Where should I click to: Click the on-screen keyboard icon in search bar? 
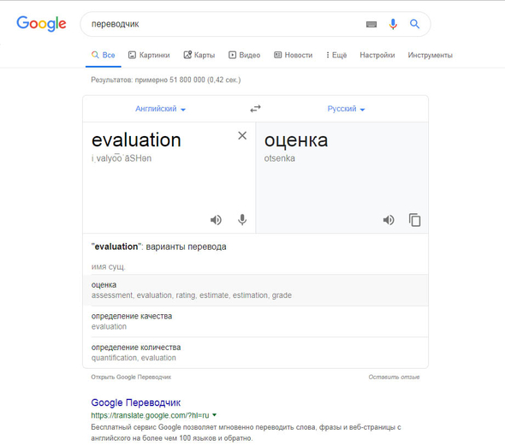(371, 25)
